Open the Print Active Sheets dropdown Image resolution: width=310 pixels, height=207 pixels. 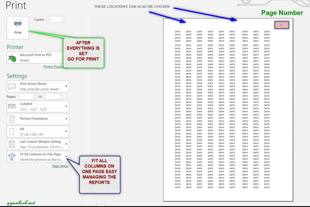point(67,86)
